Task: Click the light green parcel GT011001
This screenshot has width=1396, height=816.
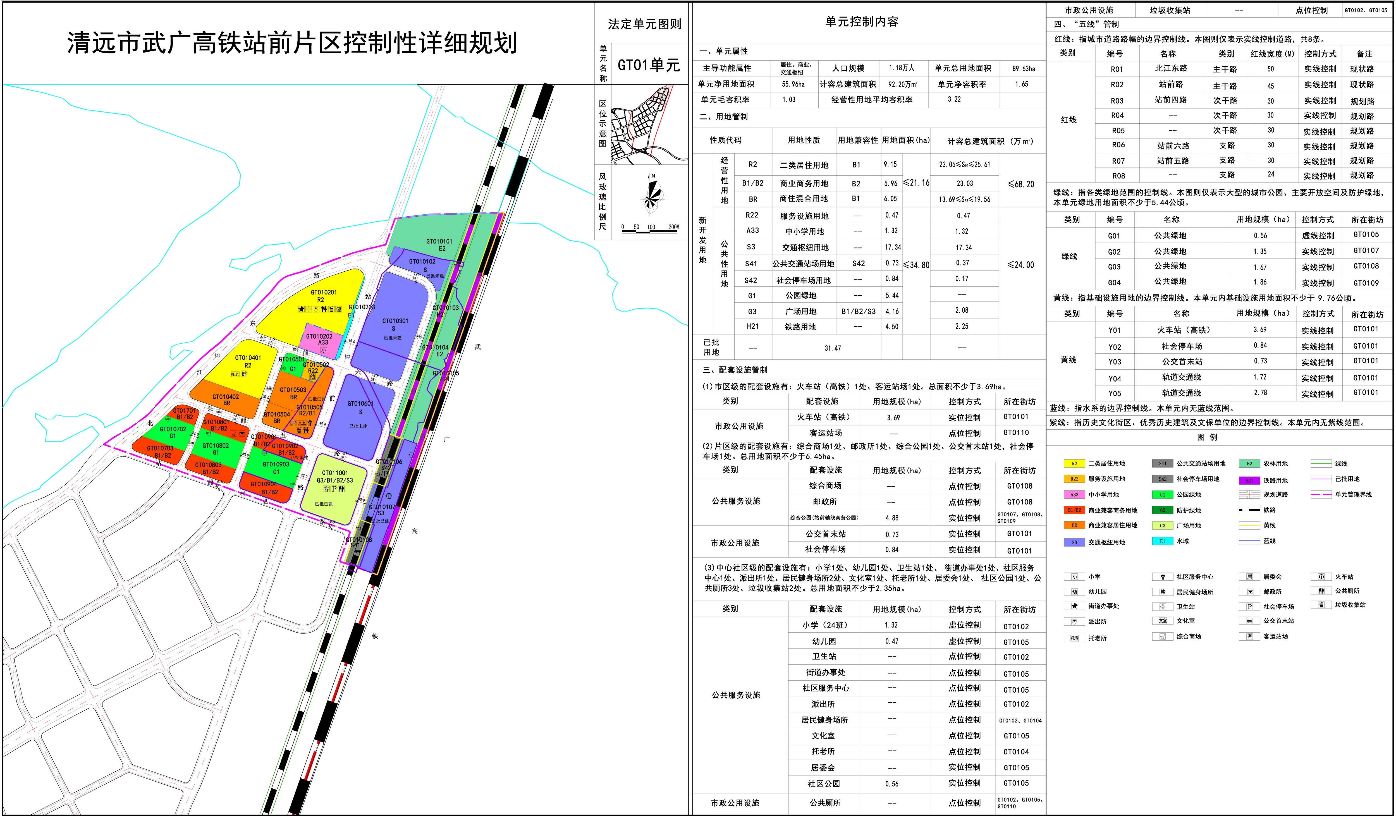Action: [x=333, y=489]
